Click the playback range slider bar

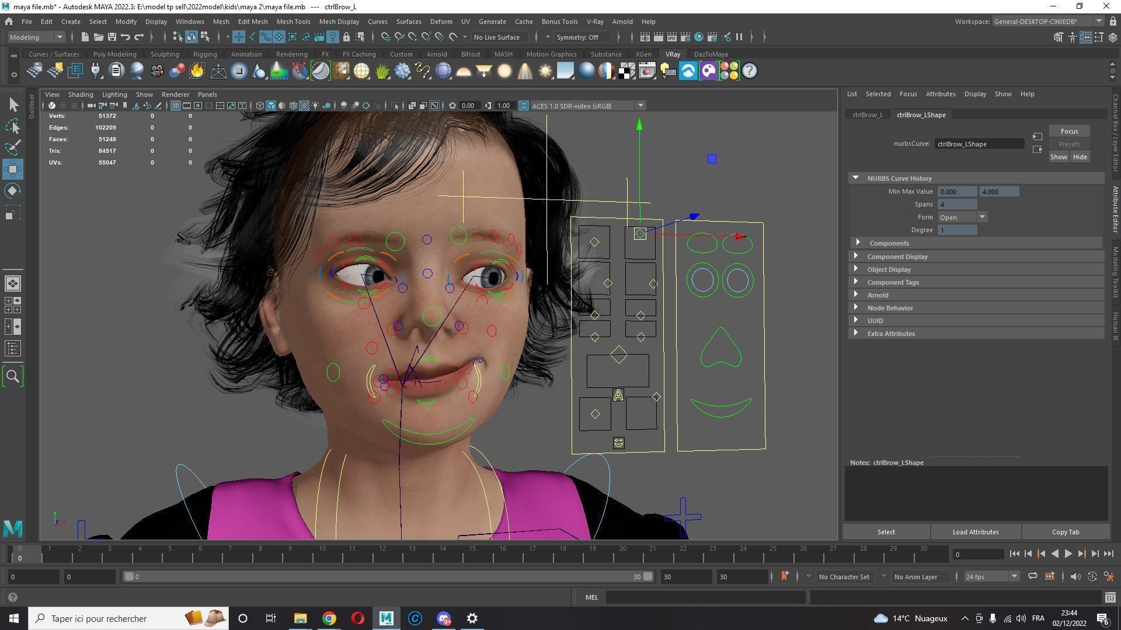click(388, 576)
